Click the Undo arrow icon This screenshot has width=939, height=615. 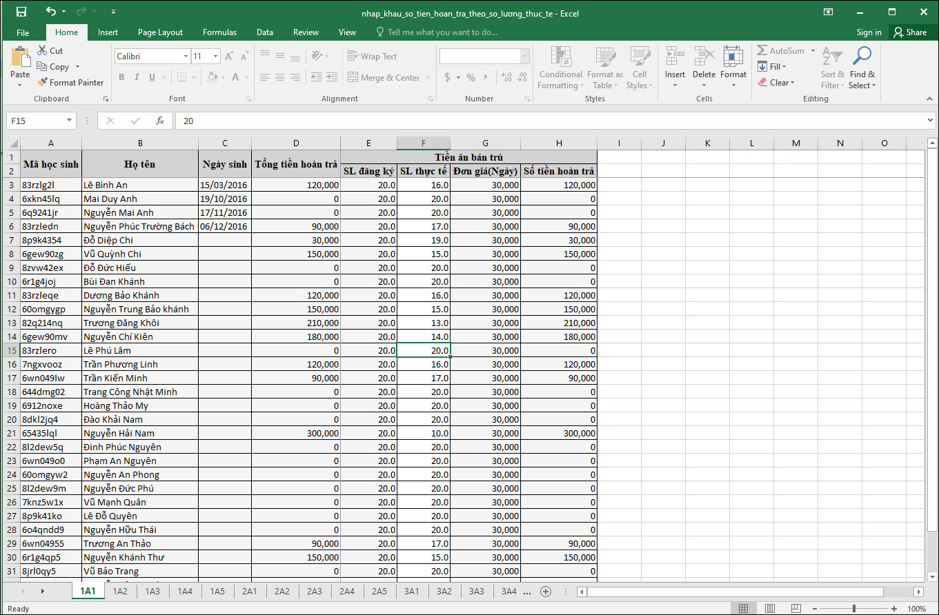coord(50,12)
